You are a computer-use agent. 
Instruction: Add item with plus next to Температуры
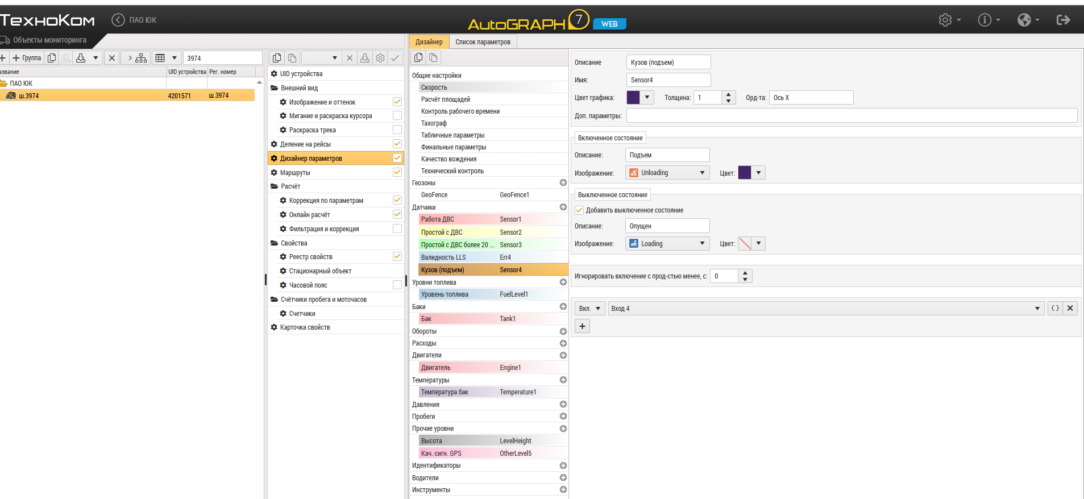[563, 380]
